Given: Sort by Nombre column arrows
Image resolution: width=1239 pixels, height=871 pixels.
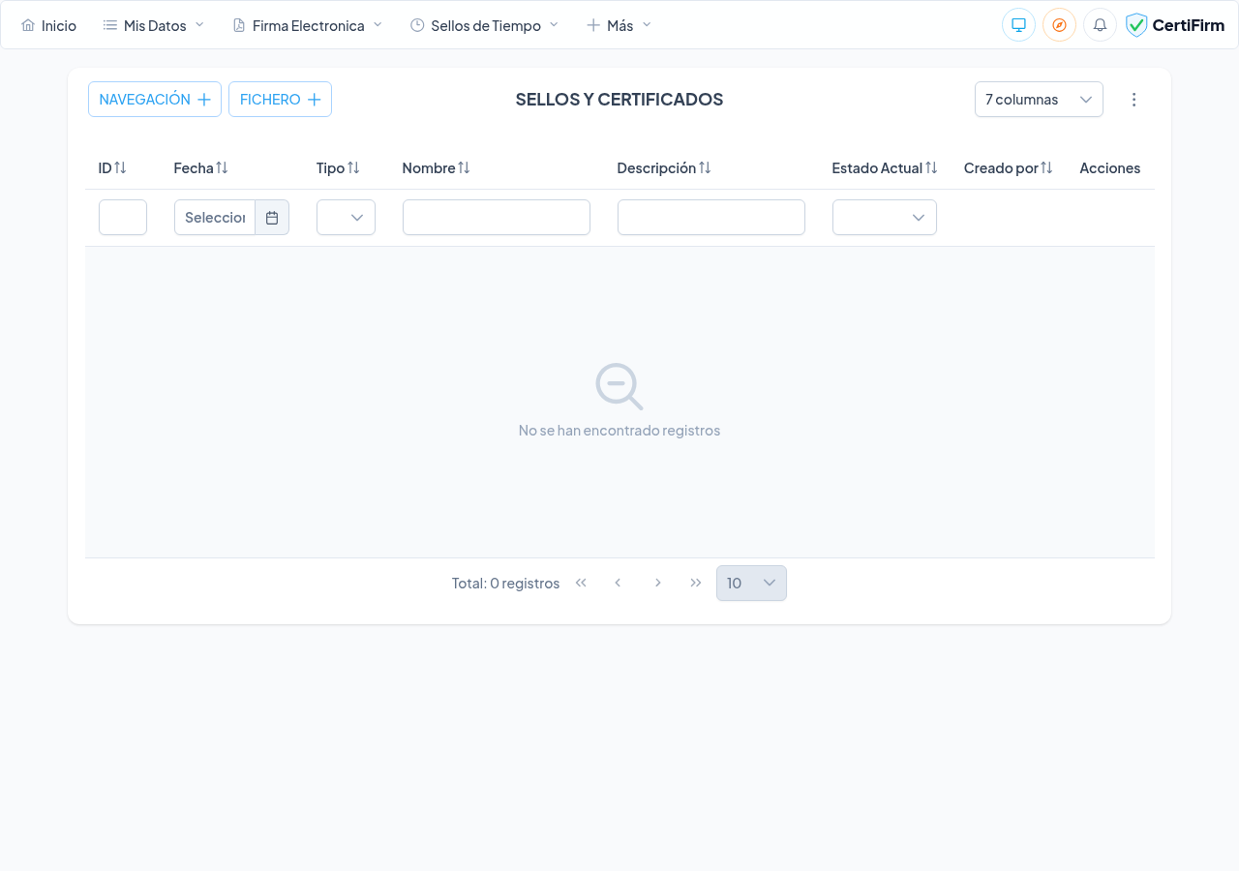Looking at the screenshot, I should [x=464, y=168].
